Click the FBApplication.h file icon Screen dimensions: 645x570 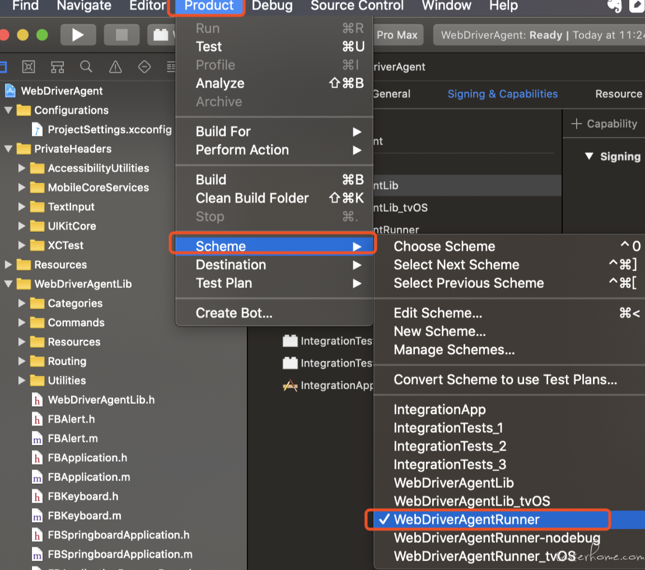[37, 457]
